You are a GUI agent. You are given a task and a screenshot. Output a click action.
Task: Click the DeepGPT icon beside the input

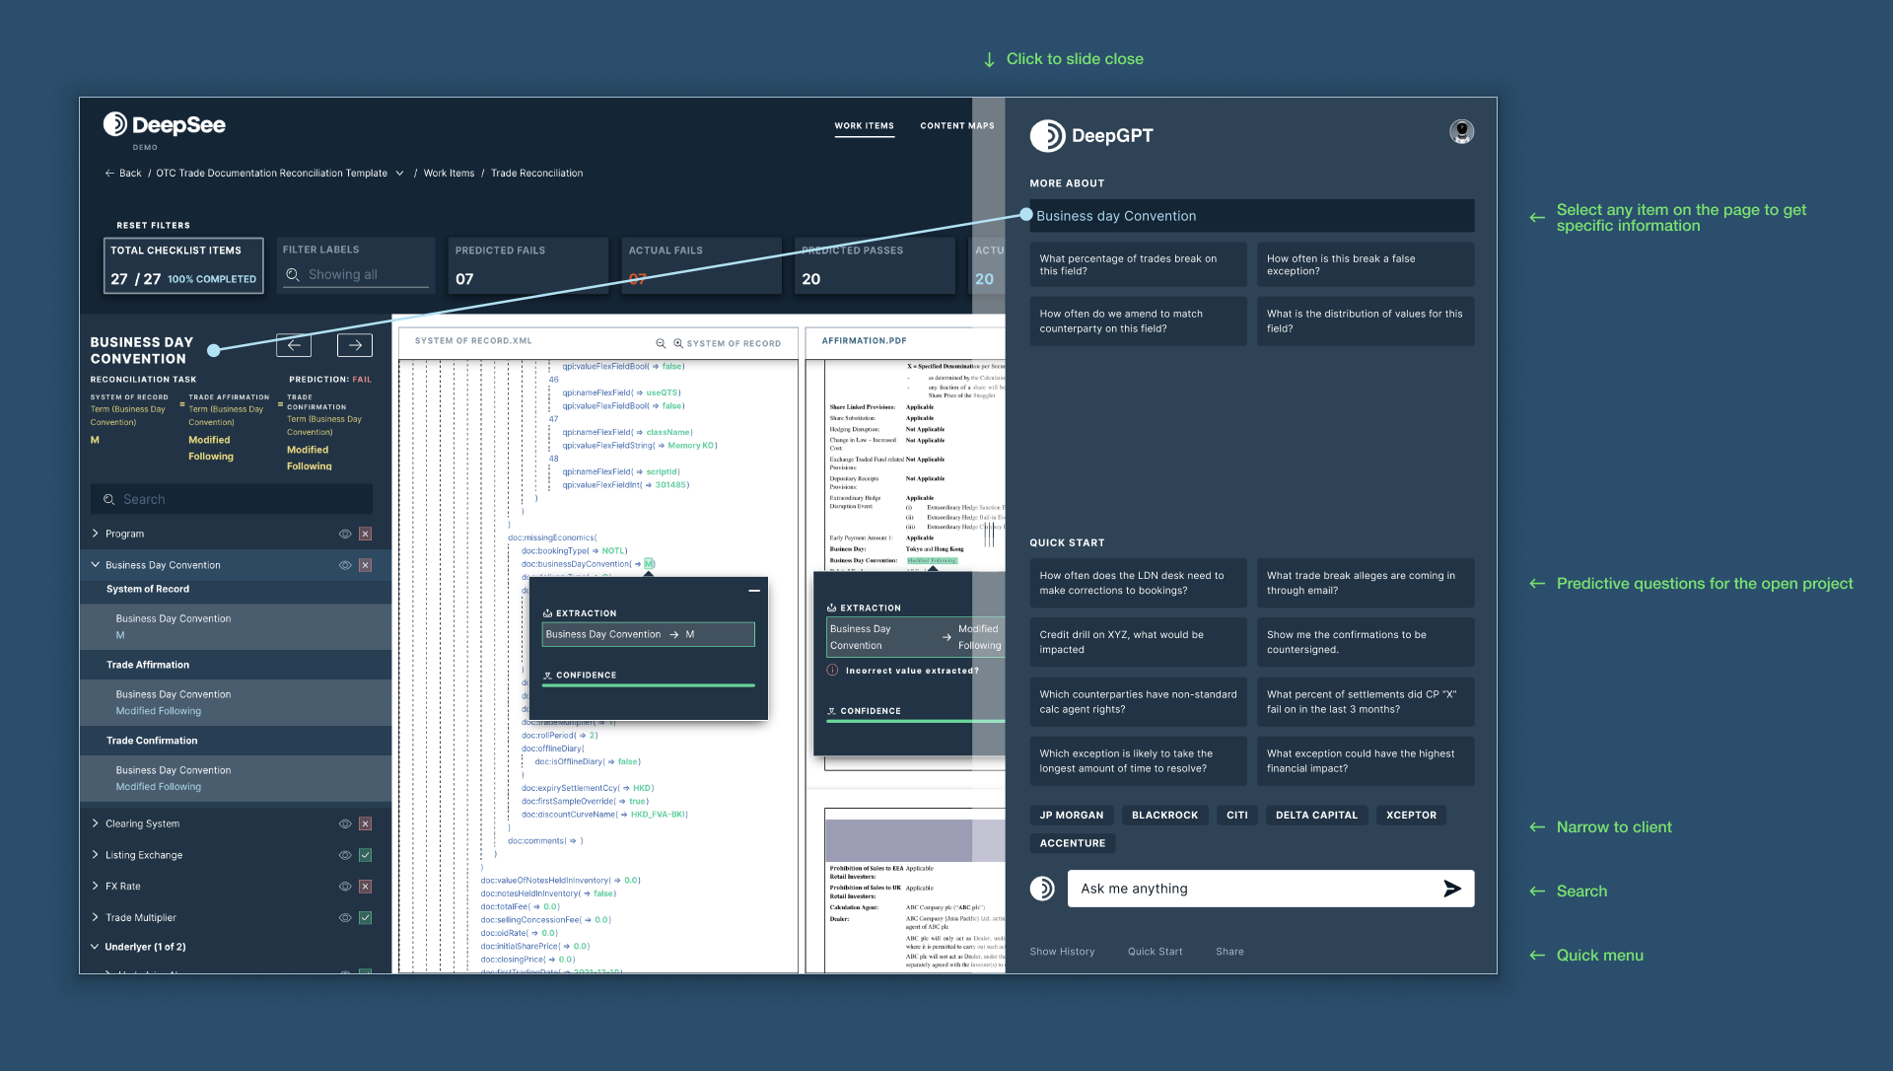tap(1042, 889)
